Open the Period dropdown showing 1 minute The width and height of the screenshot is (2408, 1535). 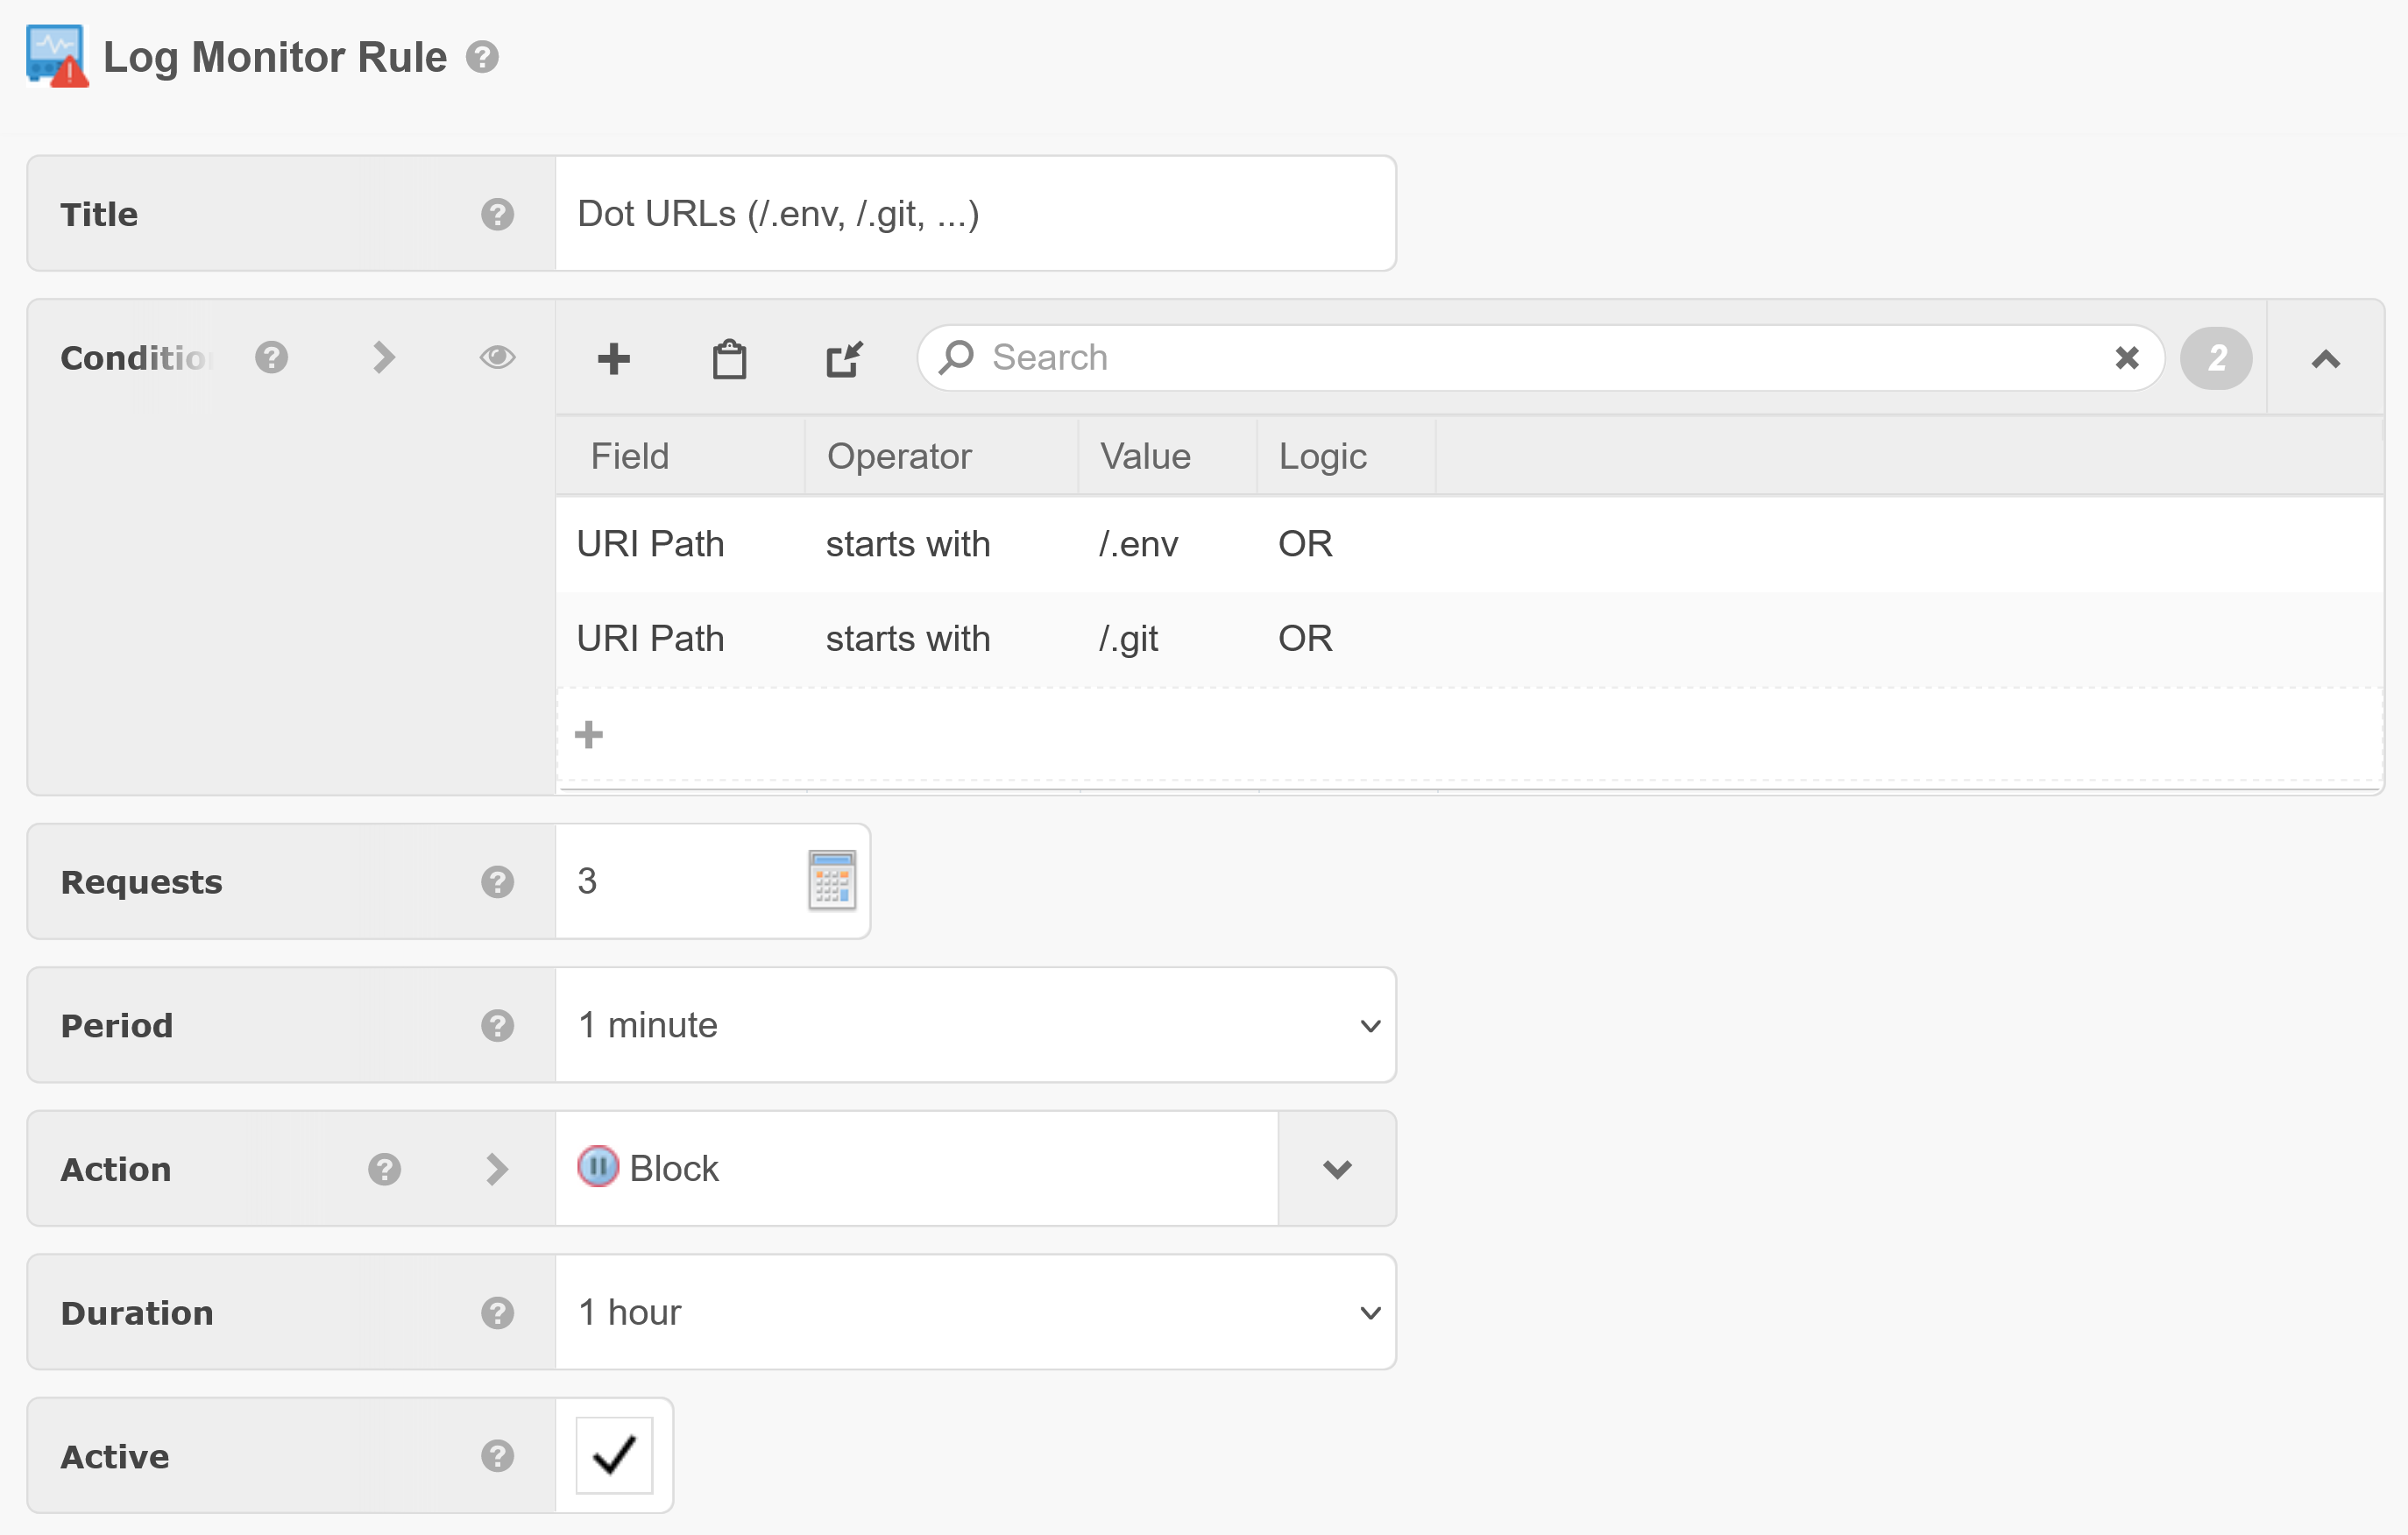pyautogui.click(x=975, y=1025)
